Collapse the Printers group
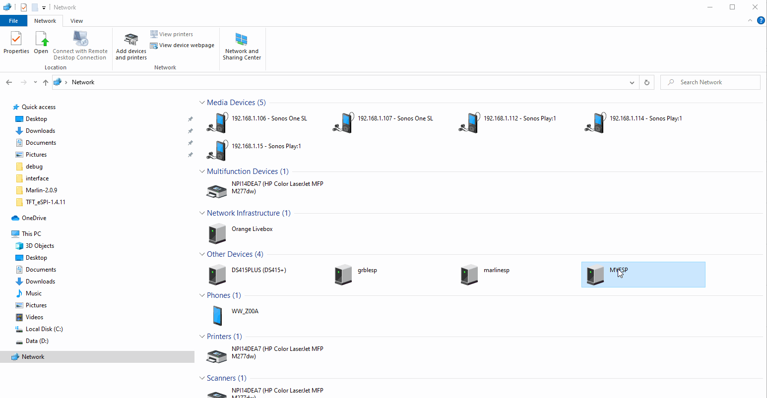 click(202, 337)
